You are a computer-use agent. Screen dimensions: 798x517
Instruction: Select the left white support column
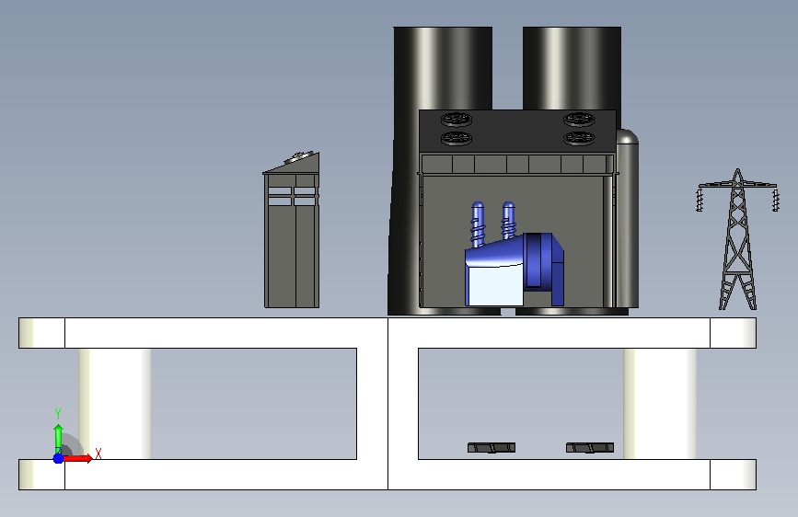tap(115, 404)
